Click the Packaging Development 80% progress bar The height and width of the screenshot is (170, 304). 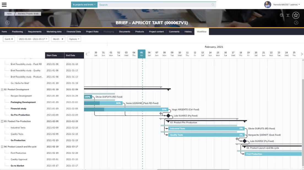tap(103, 103)
